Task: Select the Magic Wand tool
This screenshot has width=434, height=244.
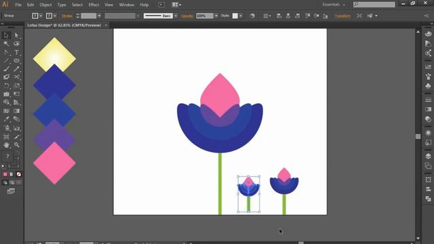Action: coord(6,43)
